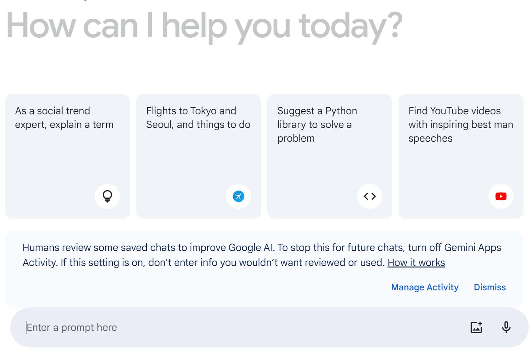Image resolution: width=530 pixels, height=353 pixels.
Task: Click the blue airplane flights icon
Action: point(239,196)
